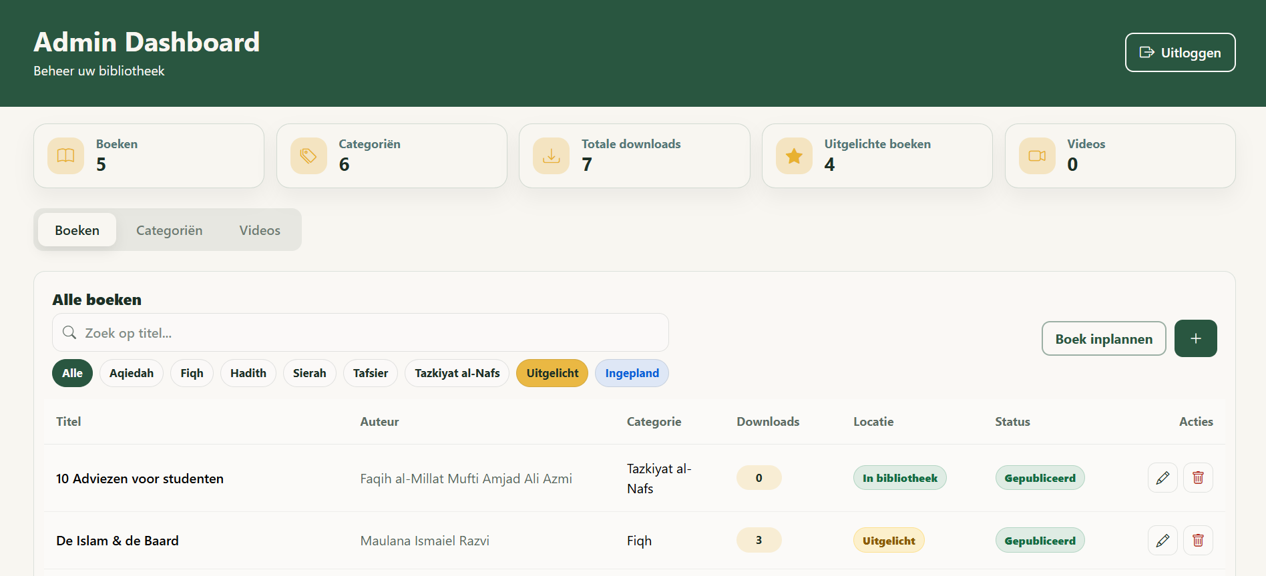This screenshot has width=1266, height=576.
Task: Select the Alle filter chip
Action: click(72, 373)
